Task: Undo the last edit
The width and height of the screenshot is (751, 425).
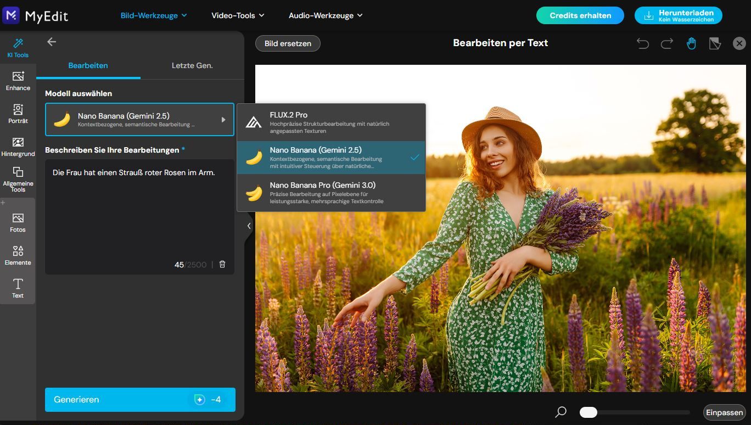Action: (643, 43)
